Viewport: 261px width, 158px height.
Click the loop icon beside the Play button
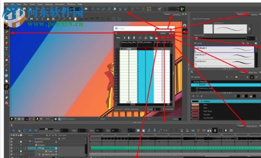click(24, 131)
